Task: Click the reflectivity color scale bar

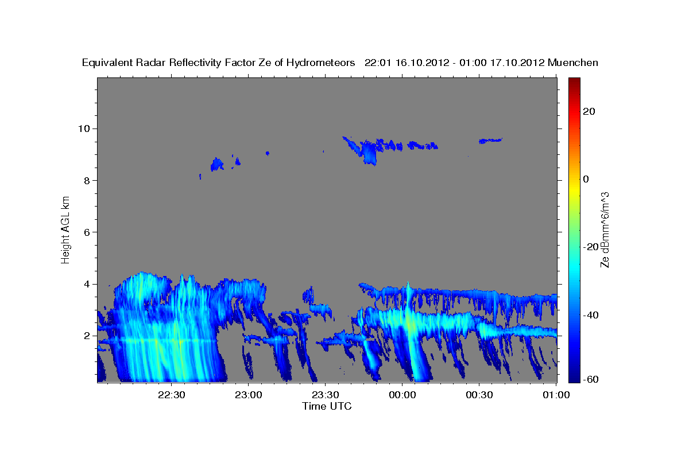Action: click(x=574, y=229)
